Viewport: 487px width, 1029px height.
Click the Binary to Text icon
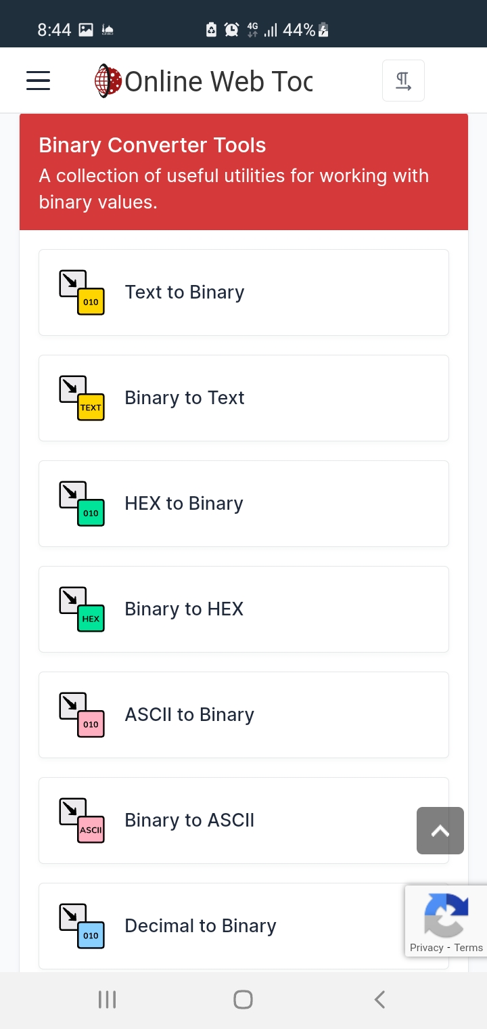[x=82, y=398]
